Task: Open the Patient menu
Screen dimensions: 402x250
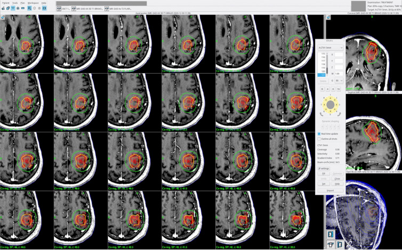Action: click(x=6, y=3)
